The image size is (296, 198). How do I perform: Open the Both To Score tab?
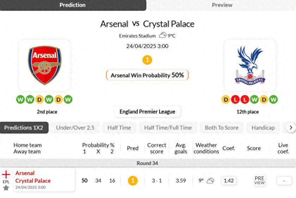tap(221, 128)
